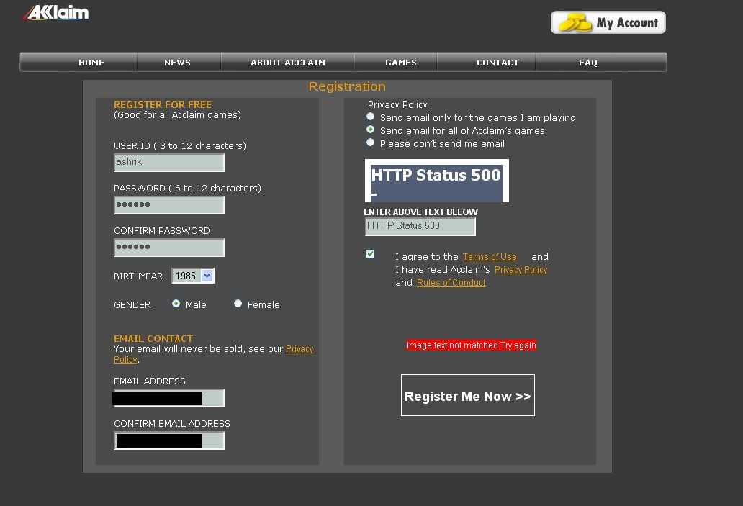This screenshot has height=506, width=743.
Task: Toggle the terms agreement checkbox
Action: tap(371, 254)
